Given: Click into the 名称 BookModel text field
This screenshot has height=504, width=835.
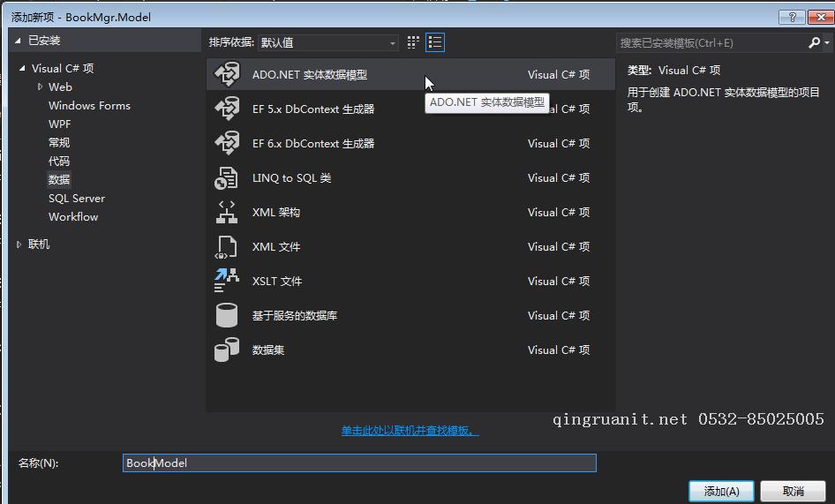Looking at the screenshot, I should point(359,463).
